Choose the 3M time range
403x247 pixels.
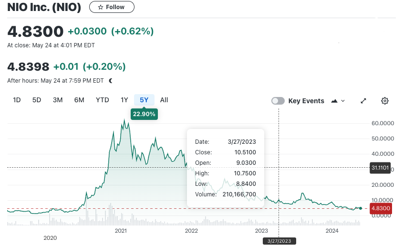click(58, 100)
